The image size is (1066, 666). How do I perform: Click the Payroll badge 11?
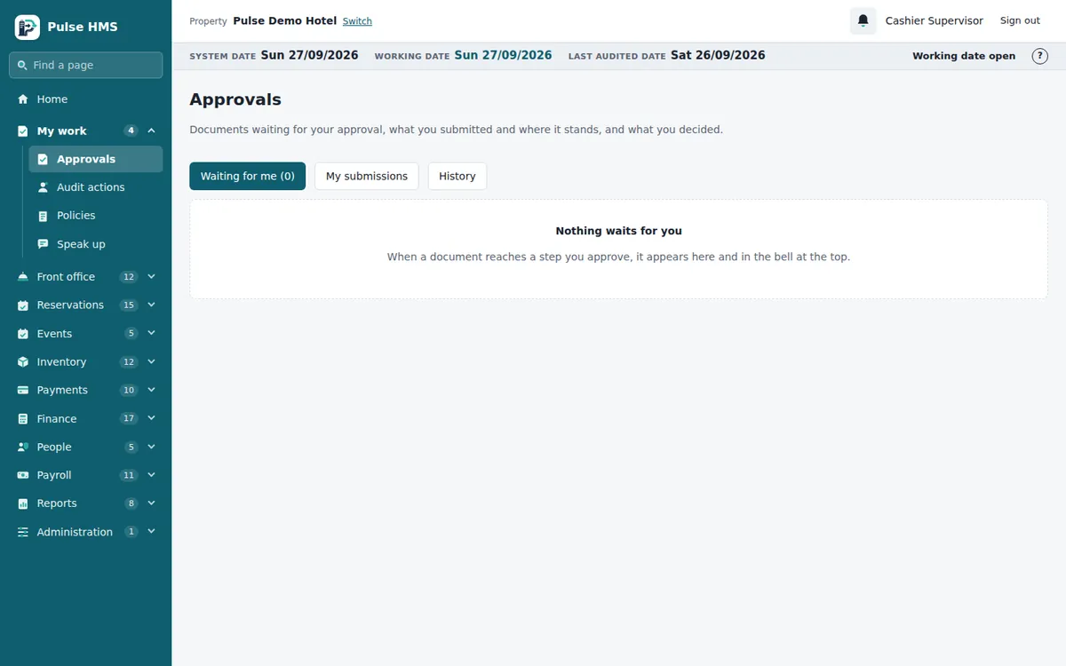coord(129,475)
